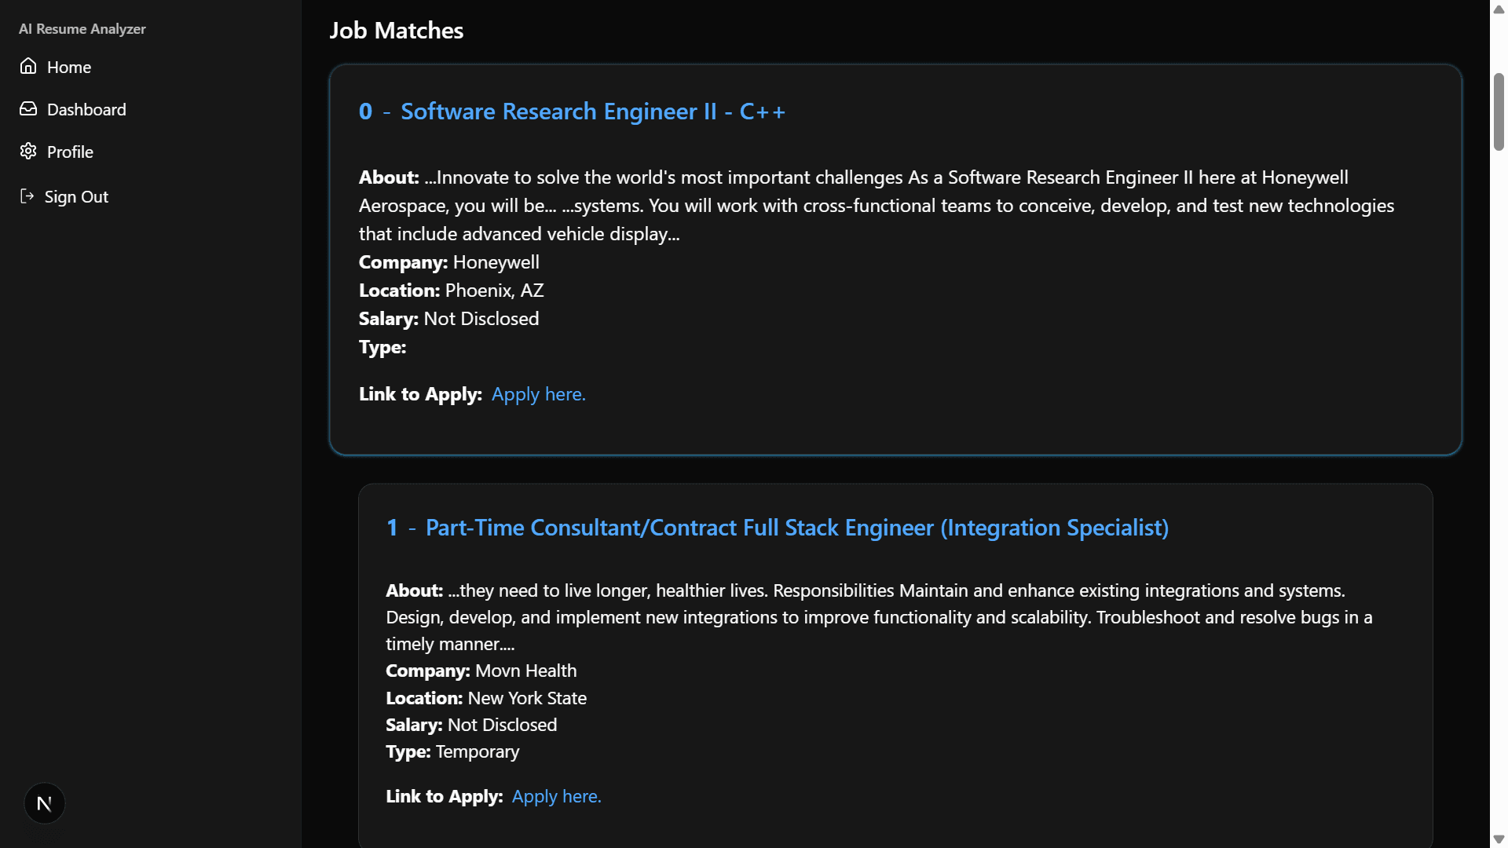
Task: Open the Profile menu item
Action: tap(70, 152)
